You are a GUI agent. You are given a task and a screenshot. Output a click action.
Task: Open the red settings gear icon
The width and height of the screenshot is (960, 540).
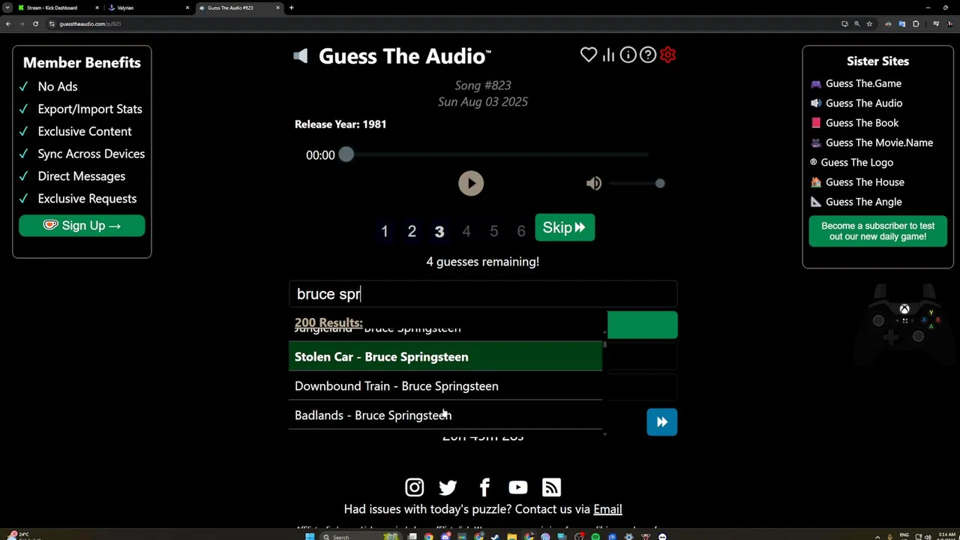click(667, 55)
